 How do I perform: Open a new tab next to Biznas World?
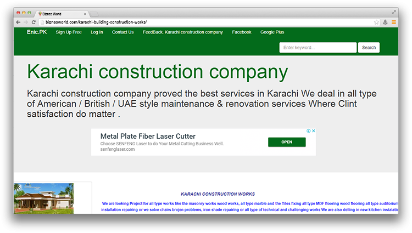point(94,13)
